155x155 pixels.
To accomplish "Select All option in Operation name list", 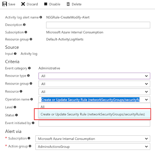I will tap(94, 107).
